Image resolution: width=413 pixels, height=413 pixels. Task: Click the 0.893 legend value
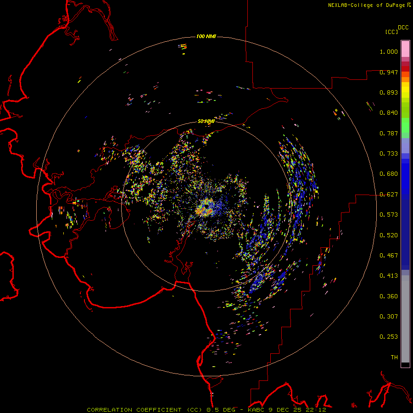pos(389,92)
